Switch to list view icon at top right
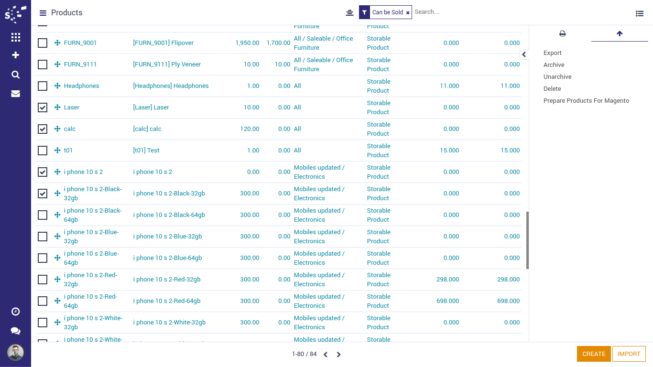 click(639, 13)
